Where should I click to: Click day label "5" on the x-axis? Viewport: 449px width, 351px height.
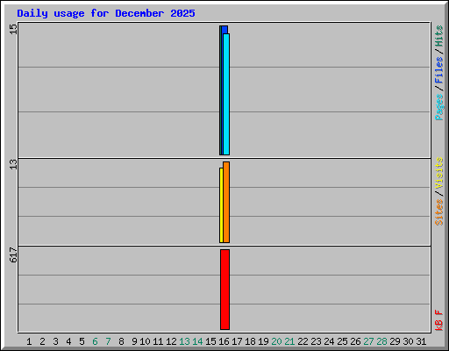point(82,341)
